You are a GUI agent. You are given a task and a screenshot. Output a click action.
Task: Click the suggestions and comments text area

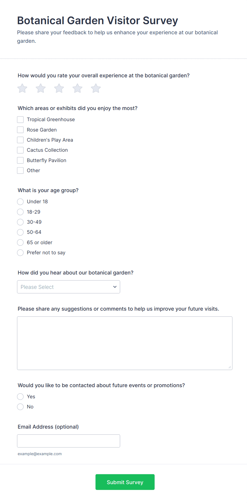click(125, 343)
